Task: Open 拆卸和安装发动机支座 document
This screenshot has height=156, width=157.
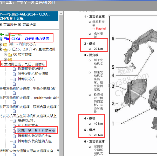Action: (35, 136)
